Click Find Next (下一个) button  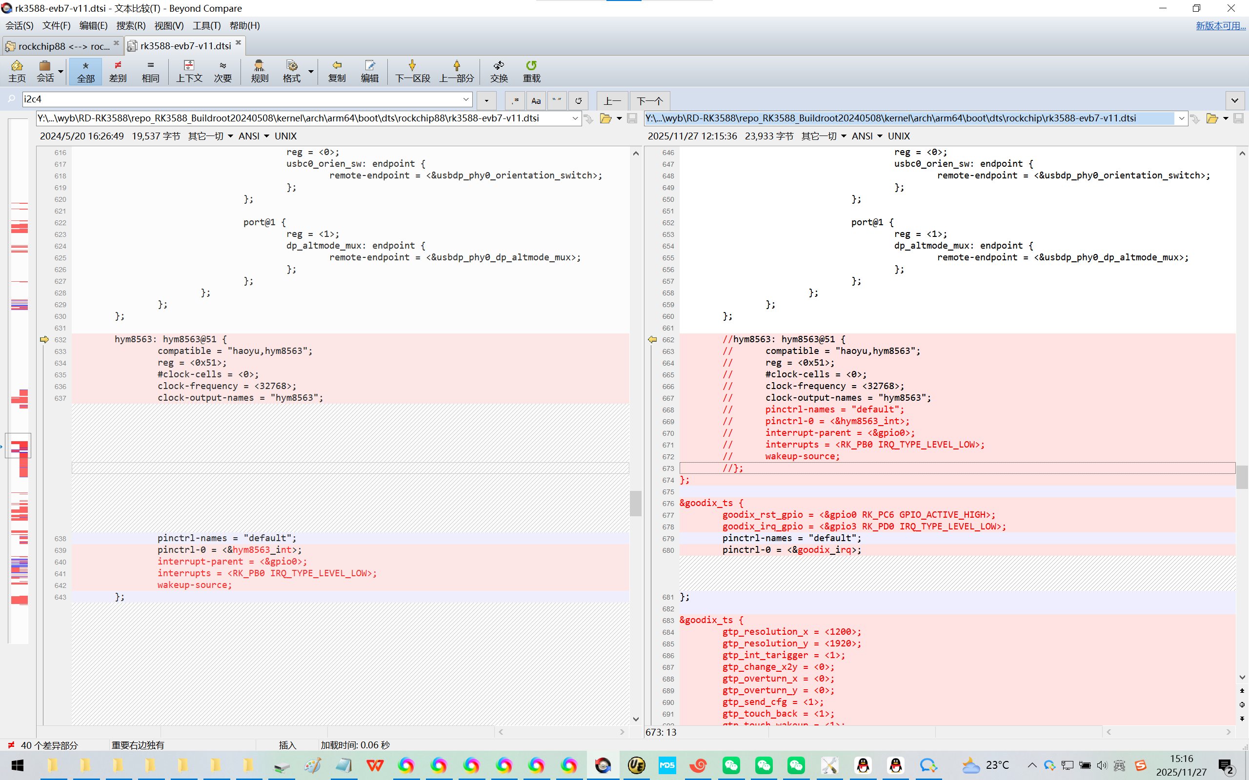[x=649, y=100]
